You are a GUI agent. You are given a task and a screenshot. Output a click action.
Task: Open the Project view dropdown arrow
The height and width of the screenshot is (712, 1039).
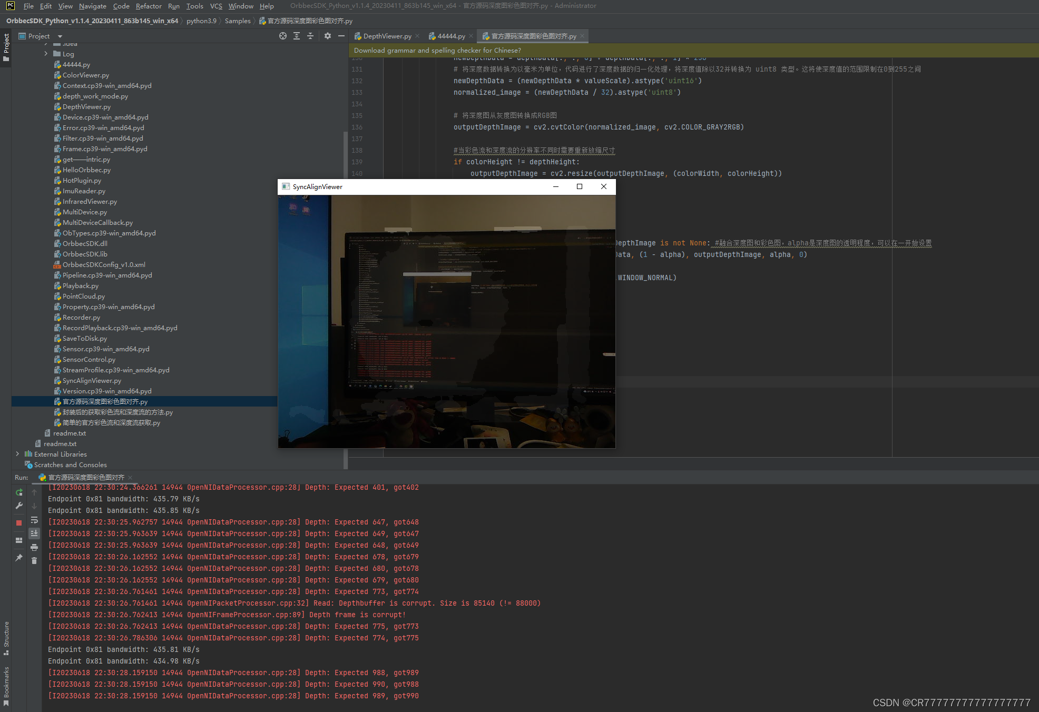pyautogui.click(x=60, y=36)
